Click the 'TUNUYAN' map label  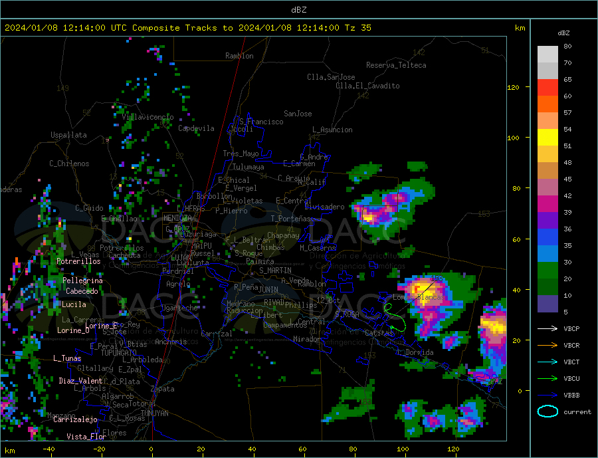(x=154, y=413)
